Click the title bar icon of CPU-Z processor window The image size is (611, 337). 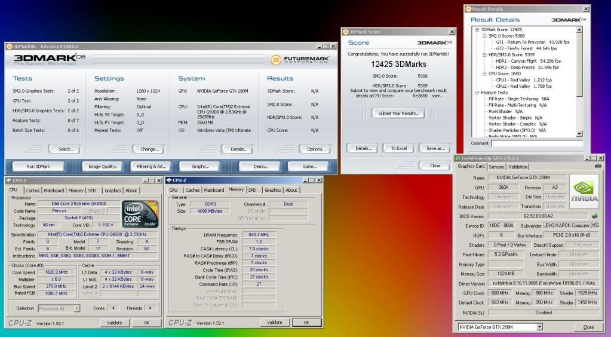pyautogui.click(x=9, y=180)
